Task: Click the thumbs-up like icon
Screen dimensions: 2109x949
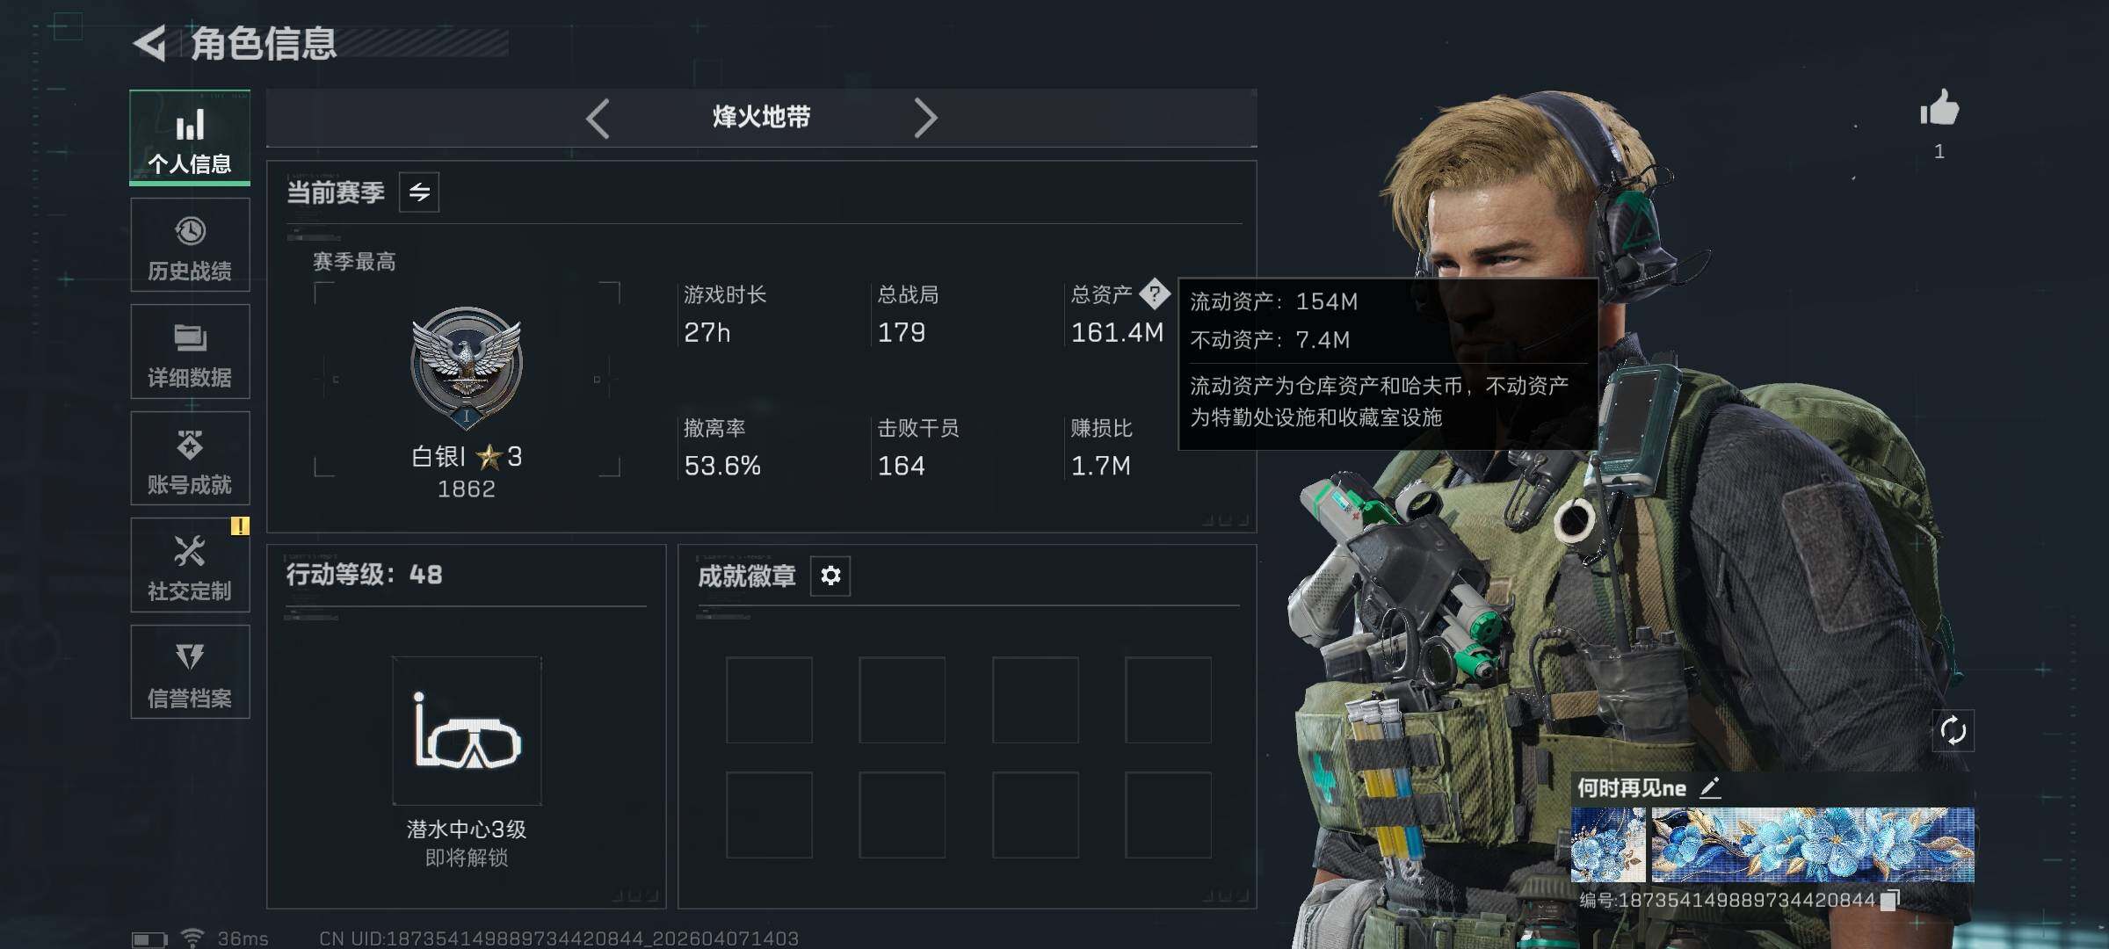Action: pos(1939,109)
